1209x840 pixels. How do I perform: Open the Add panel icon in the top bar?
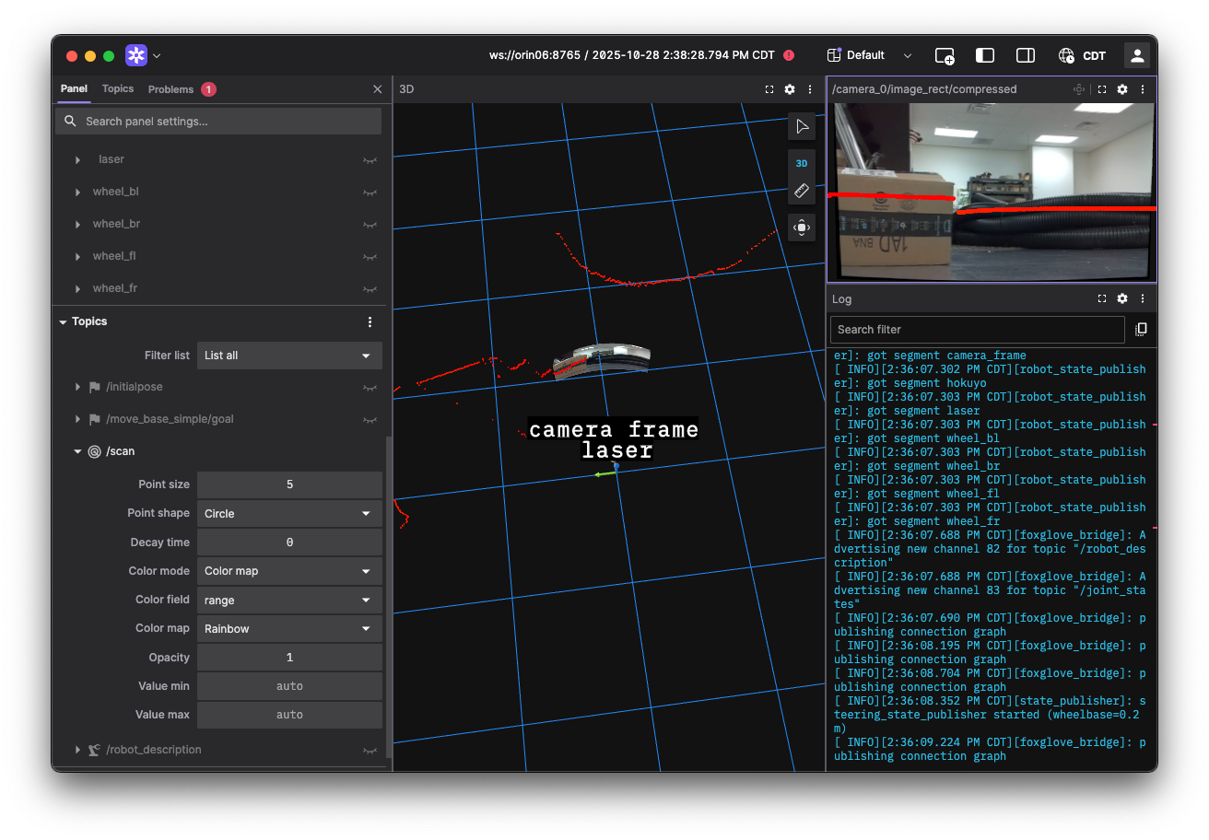click(x=945, y=55)
